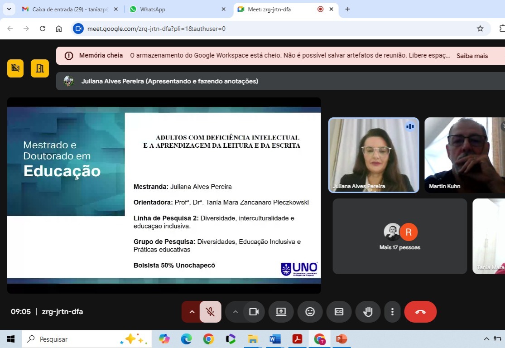Viewport: 505px width, 348px height.
Task: Open the Mais 17 pessoas tile
Action: 399,236
